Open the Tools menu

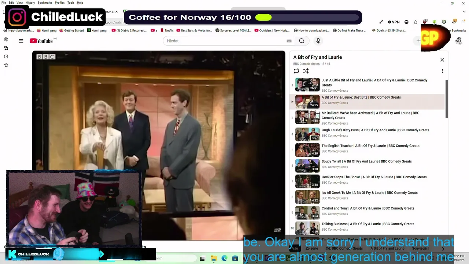[71, 3]
